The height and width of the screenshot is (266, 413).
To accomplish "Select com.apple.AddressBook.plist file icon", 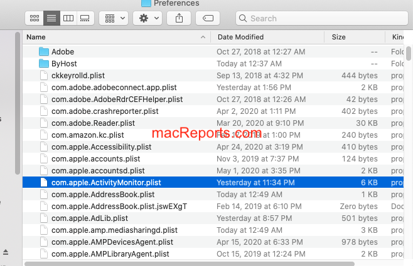I will 44,194.
